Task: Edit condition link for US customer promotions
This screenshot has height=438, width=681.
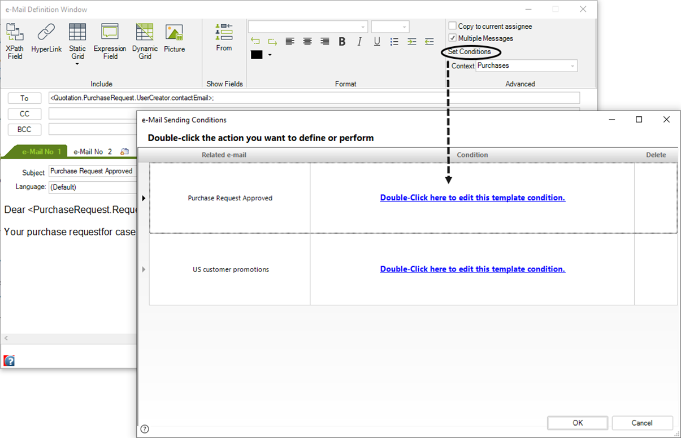Action: (472, 269)
